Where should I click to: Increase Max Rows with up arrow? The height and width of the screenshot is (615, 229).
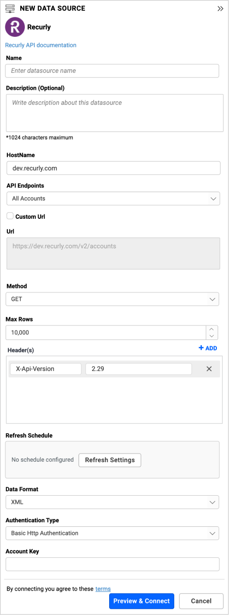212,329
